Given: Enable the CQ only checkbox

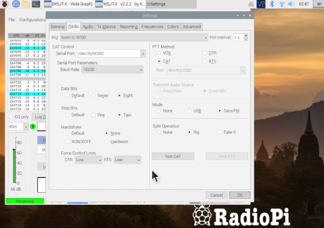Looking at the screenshot, I should coord(19,117).
